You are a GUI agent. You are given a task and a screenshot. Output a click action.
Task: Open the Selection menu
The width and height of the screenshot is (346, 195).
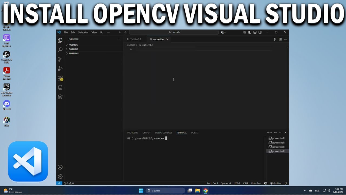coord(83,32)
